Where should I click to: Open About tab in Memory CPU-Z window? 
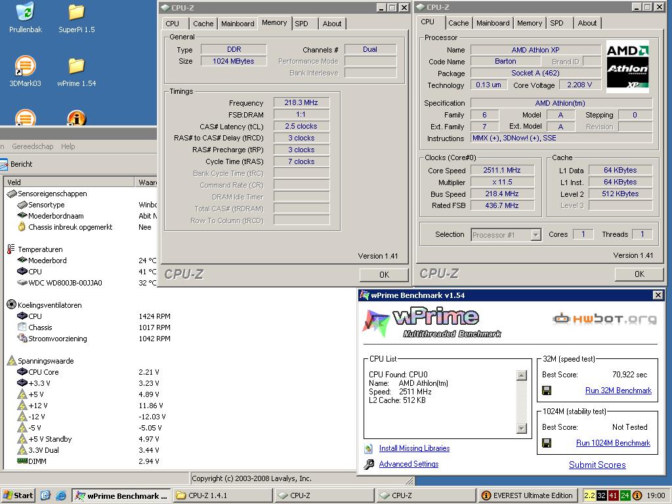(x=332, y=24)
